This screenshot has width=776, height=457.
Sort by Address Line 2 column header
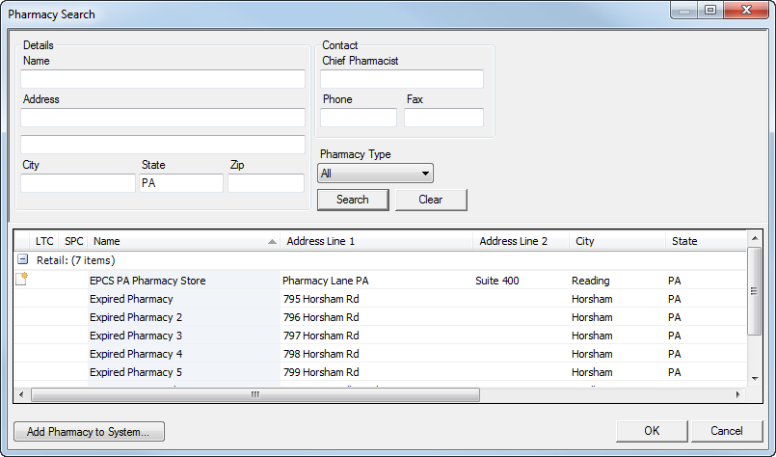point(522,241)
